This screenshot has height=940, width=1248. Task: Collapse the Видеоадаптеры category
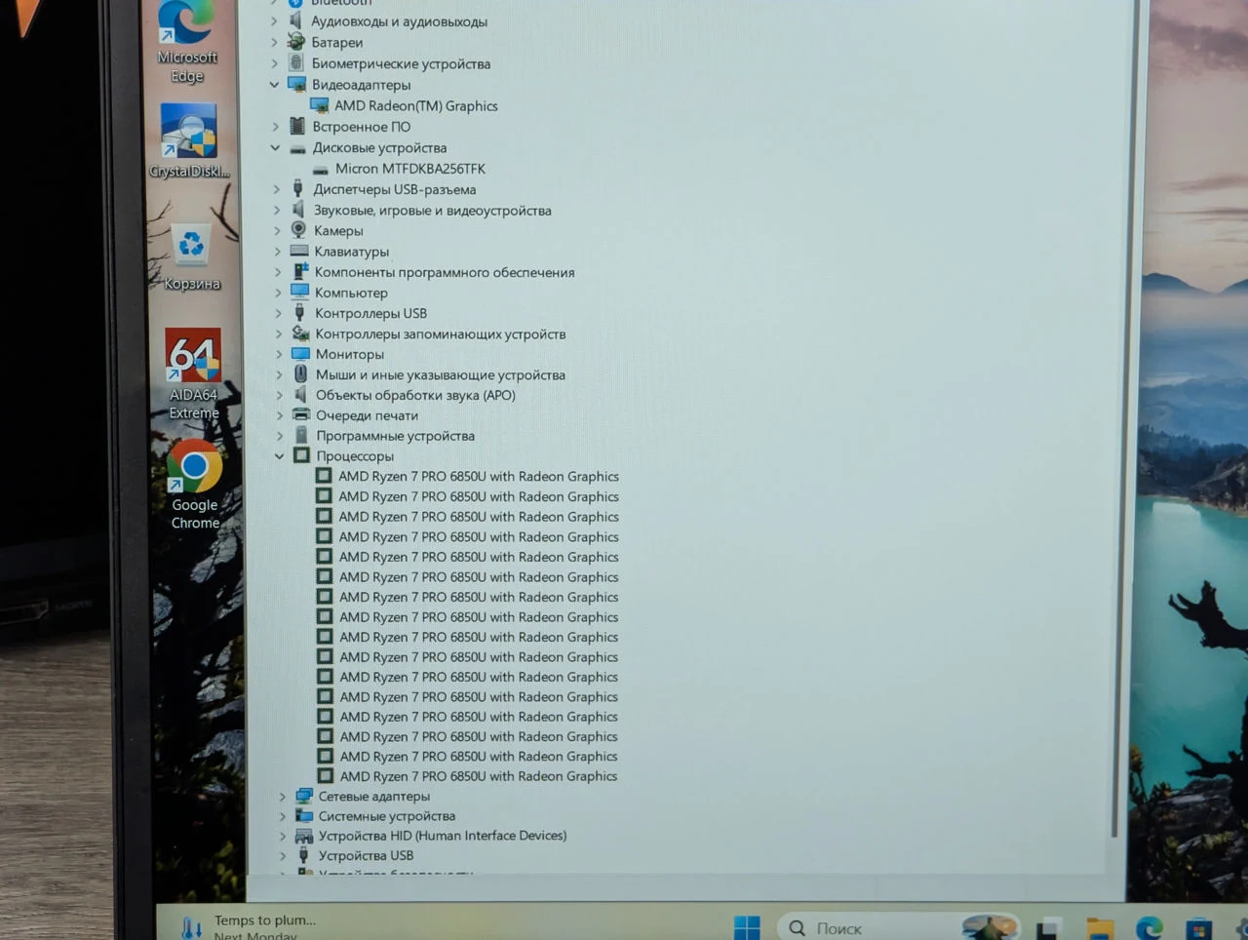tap(274, 85)
